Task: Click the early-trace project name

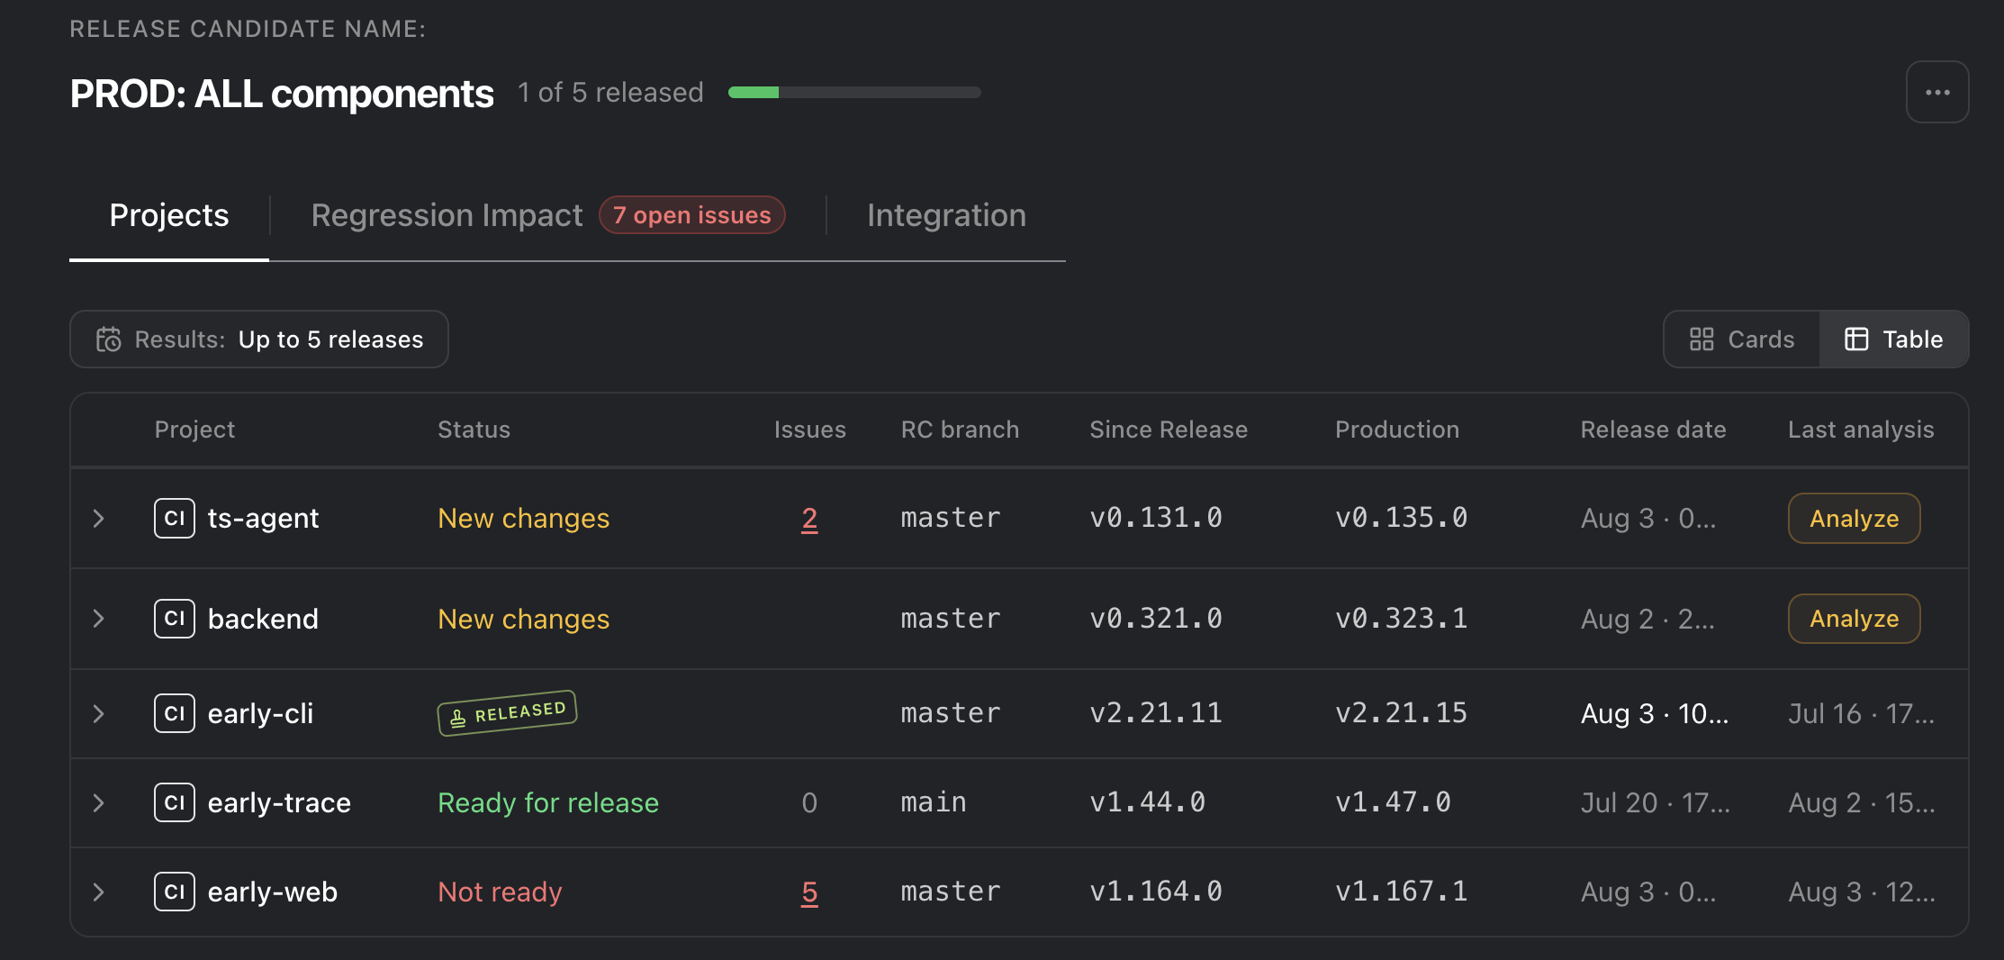Action: coord(279,802)
